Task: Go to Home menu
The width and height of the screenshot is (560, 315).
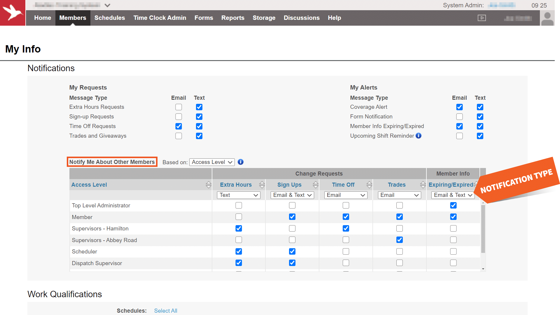Action: pos(43,18)
